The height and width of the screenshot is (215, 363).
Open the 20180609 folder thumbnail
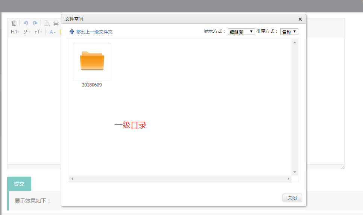pos(92,62)
